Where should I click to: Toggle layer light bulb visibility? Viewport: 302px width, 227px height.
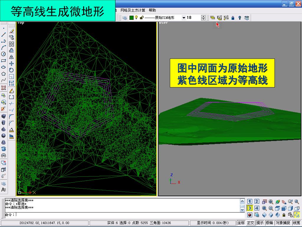136,17
